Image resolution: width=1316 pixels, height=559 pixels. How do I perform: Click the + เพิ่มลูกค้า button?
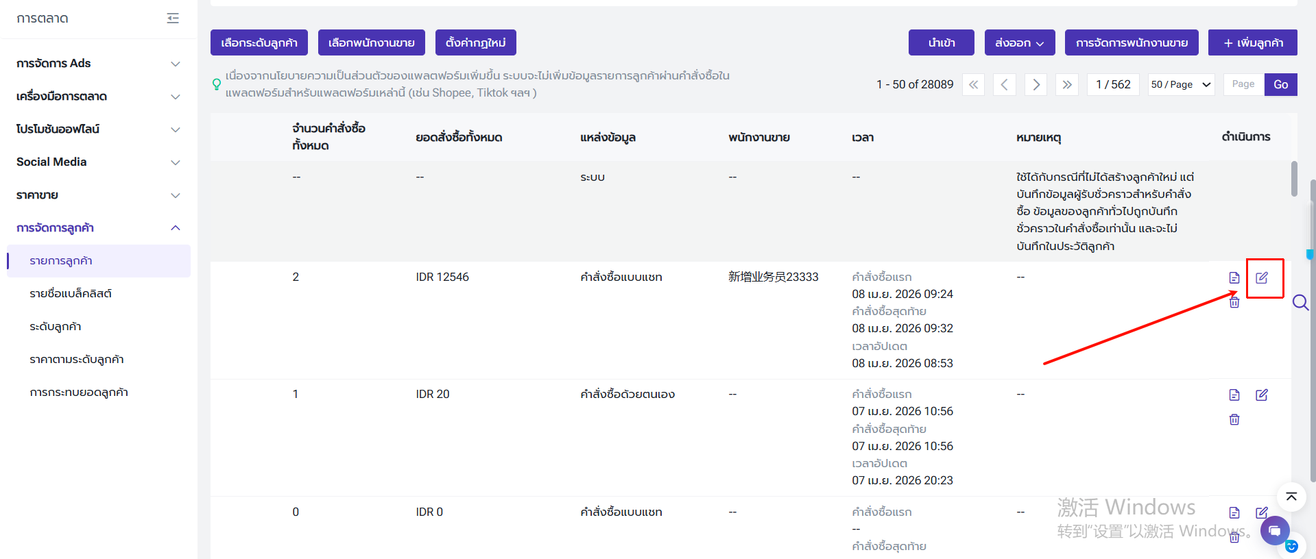[1252, 42]
